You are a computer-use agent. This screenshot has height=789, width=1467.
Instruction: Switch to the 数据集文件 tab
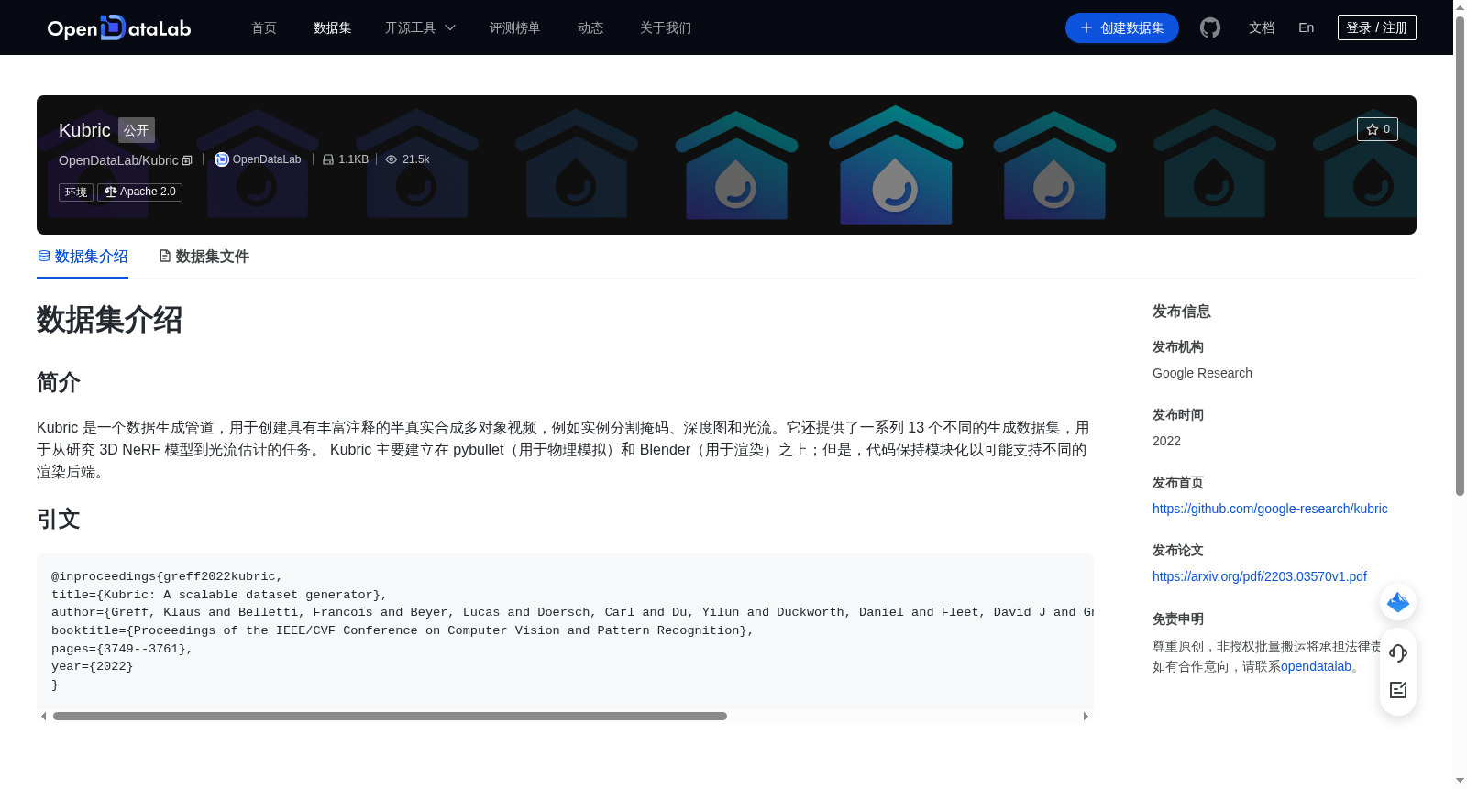click(204, 257)
